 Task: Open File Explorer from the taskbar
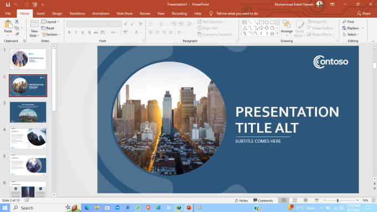(97, 208)
